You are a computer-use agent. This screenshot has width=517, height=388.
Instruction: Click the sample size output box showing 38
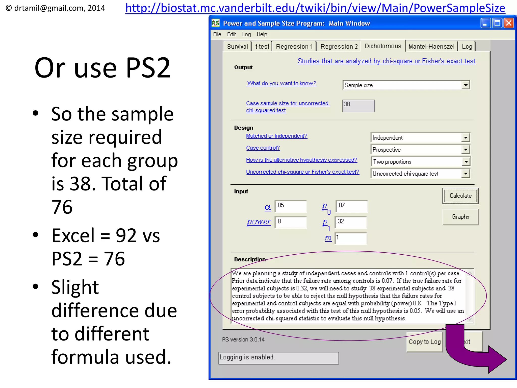(x=358, y=106)
